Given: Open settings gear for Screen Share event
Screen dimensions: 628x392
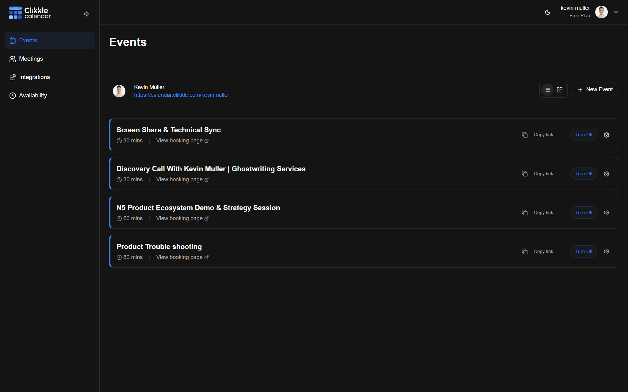Looking at the screenshot, I should (607, 135).
